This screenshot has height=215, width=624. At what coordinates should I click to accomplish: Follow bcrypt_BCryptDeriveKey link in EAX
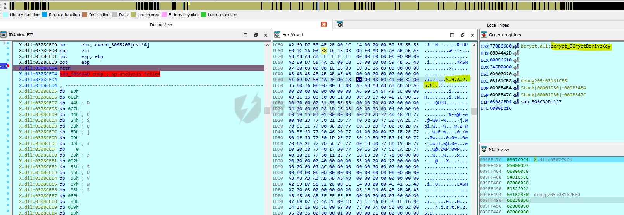tap(581, 46)
